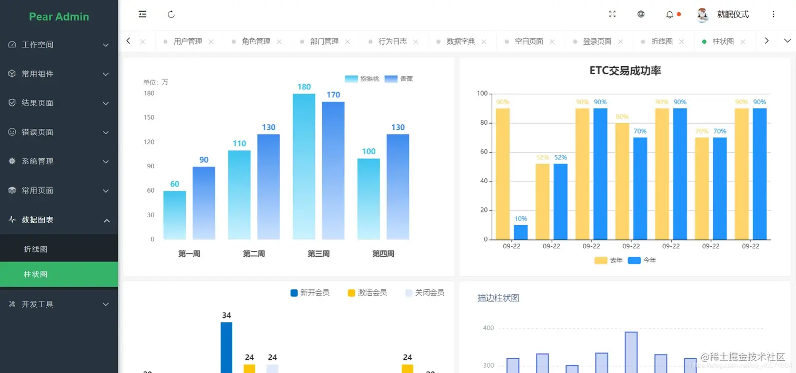Click the 工作空间 dashboard icon

click(12, 45)
